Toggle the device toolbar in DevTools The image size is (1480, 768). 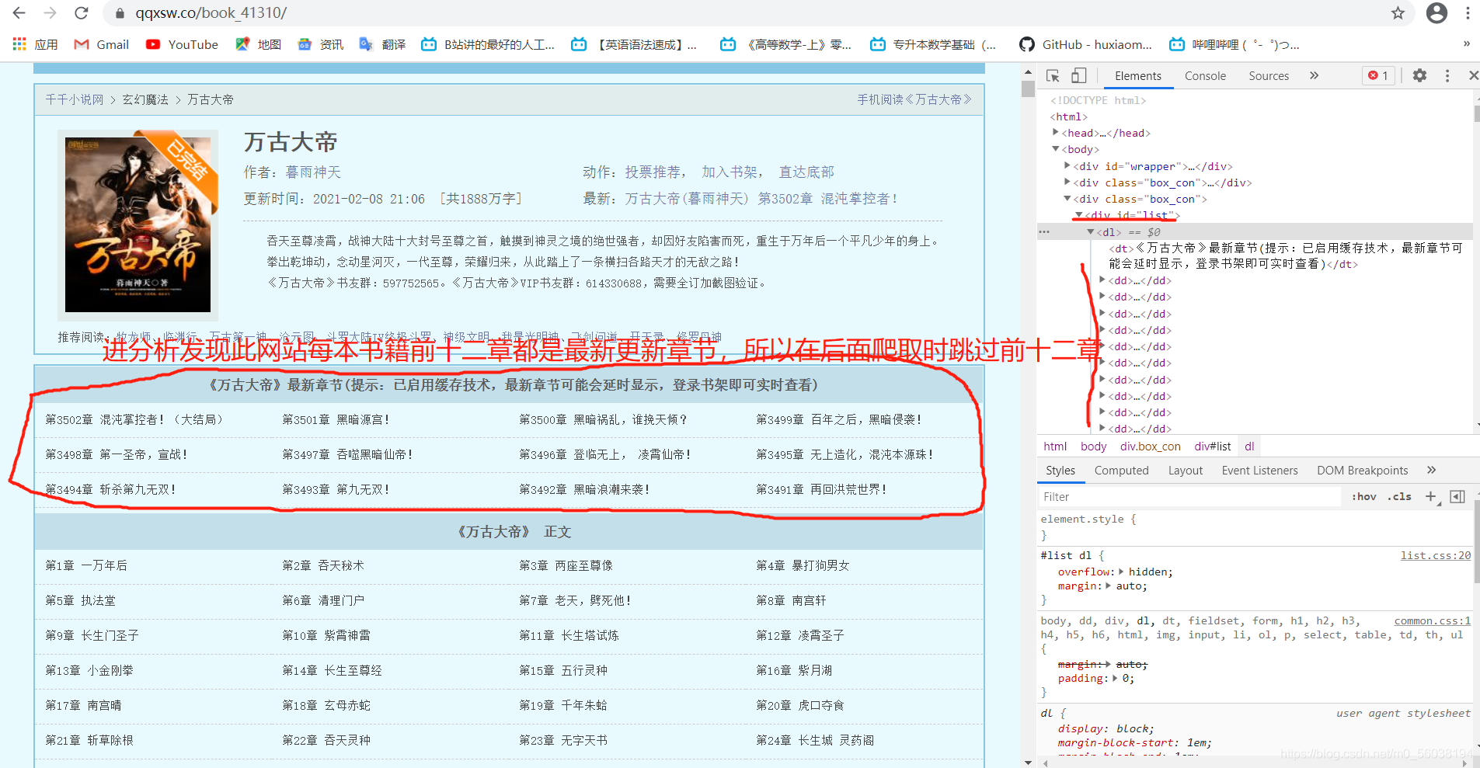coord(1079,75)
